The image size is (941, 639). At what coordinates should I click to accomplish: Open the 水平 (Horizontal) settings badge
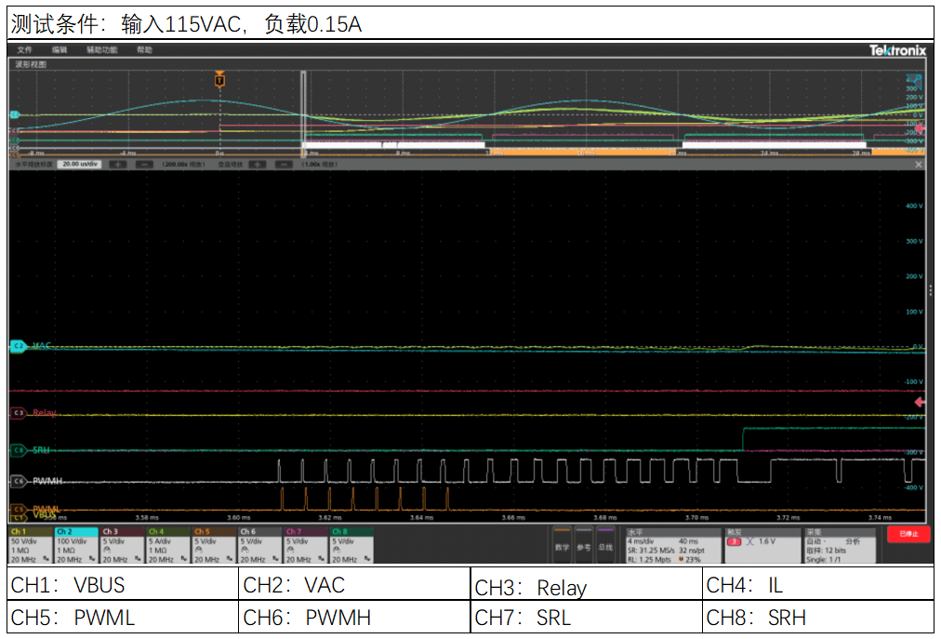(x=673, y=545)
